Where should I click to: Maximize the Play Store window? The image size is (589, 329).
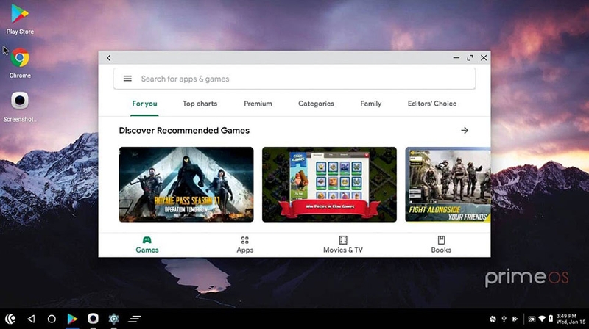[470, 58]
